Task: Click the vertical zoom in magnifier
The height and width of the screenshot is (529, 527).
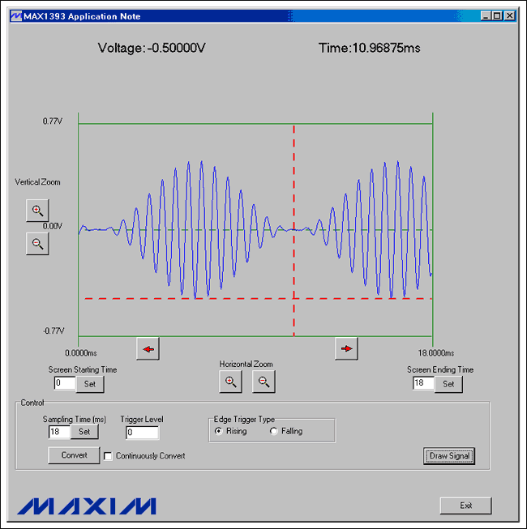Action: click(36, 210)
